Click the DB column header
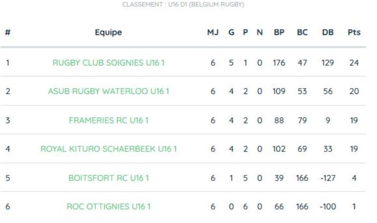The height and width of the screenshot is (223, 377). tap(328, 32)
